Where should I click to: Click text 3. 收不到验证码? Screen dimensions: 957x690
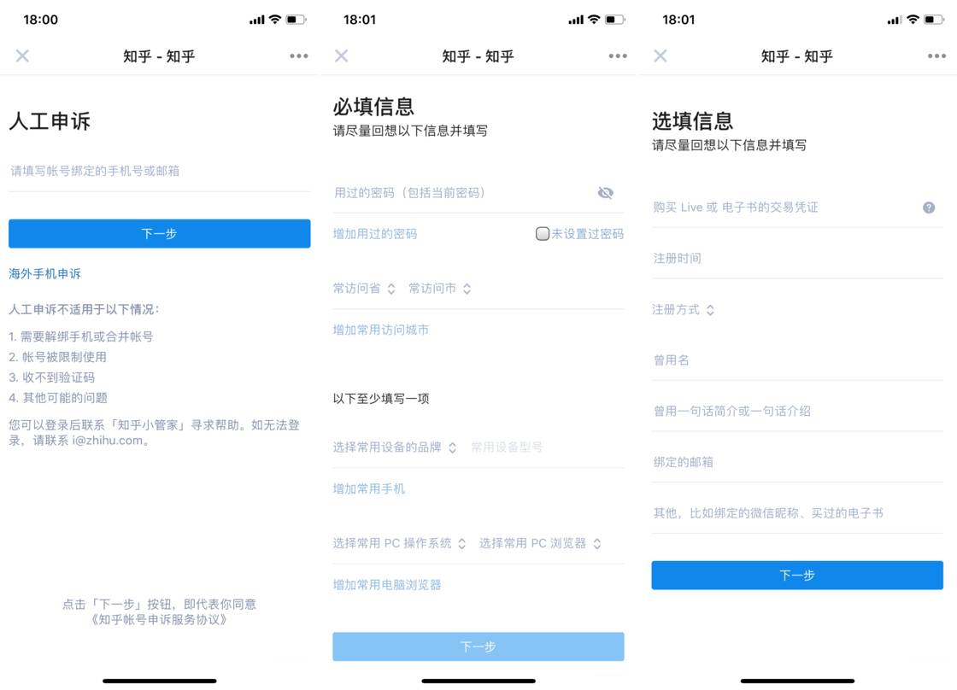[51, 377]
